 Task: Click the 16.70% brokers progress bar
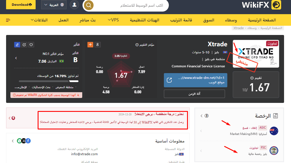pyautogui.click(x=49, y=81)
